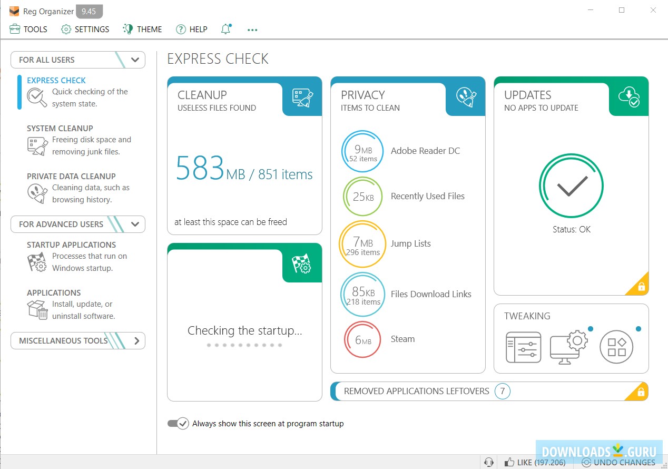Open the Tweaking monitor gear icon
668x469 pixels.
coord(568,347)
